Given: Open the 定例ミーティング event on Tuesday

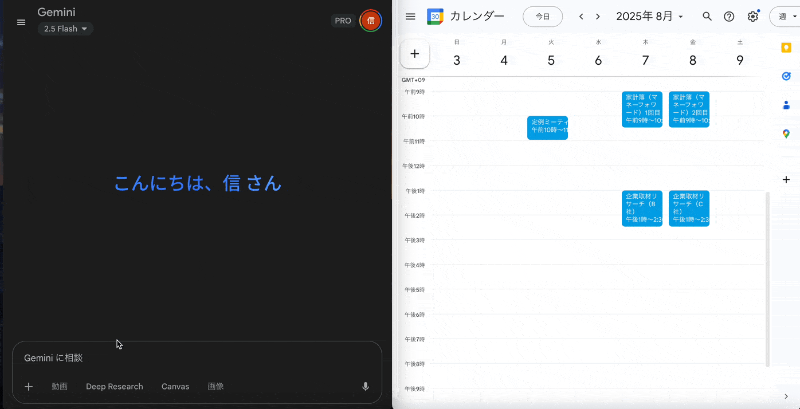Looking at the screenshot, I should click(547, 127).
